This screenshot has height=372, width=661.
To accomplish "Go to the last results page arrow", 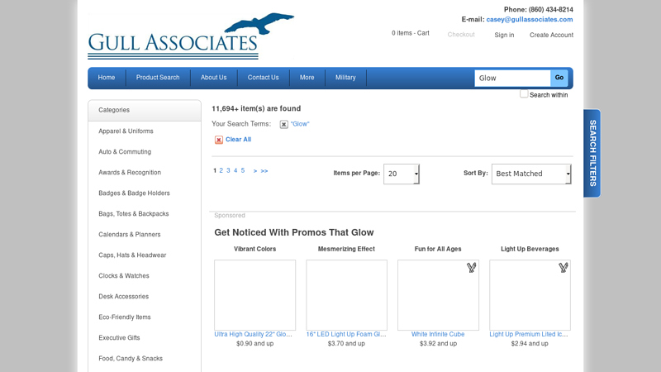I will coord(264,171).
